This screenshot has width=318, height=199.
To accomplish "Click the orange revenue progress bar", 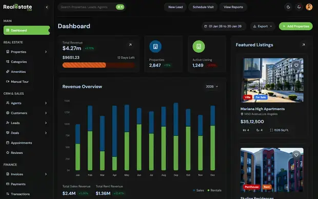I will pos(84,65).
